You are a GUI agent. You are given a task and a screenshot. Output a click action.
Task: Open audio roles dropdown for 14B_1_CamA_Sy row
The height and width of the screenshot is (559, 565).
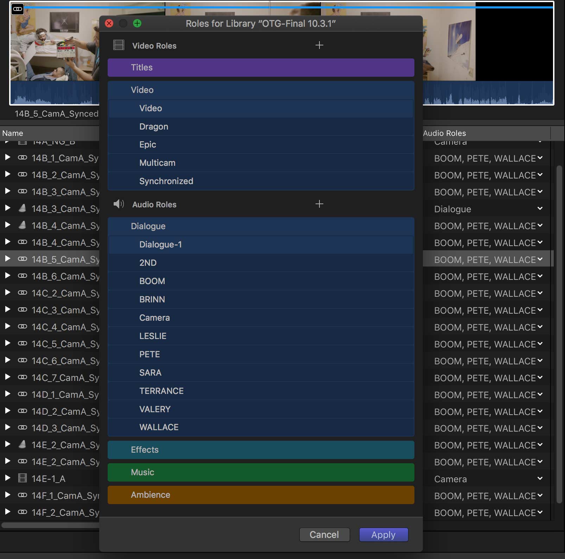(540, 158)
